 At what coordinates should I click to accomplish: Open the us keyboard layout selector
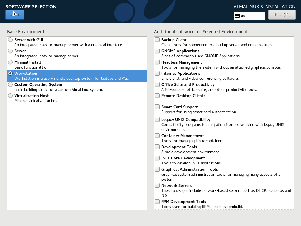pos(249,16)
